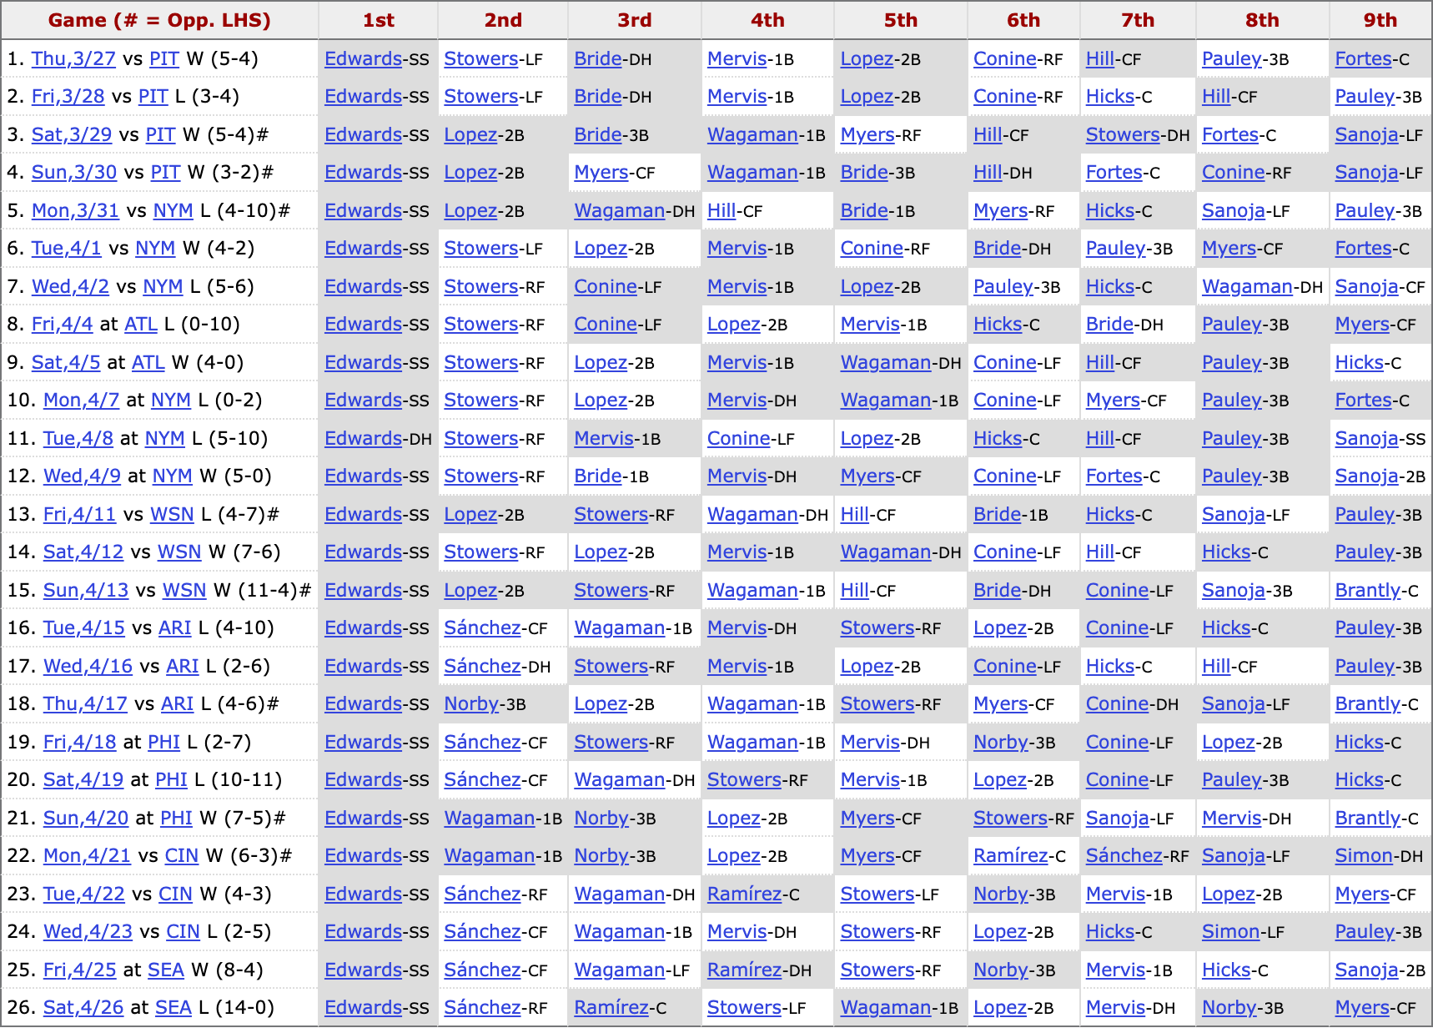
Task: Click ARI opponent link in game 17
Action: (183, 667)
